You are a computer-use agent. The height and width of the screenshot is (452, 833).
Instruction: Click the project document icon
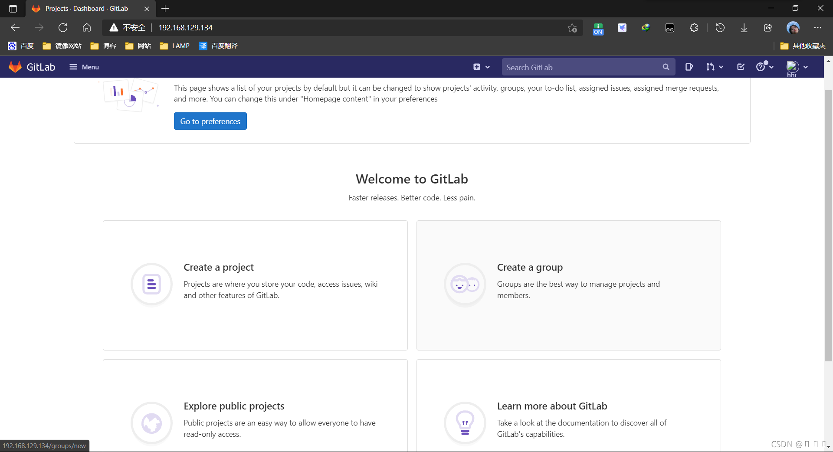152,285
